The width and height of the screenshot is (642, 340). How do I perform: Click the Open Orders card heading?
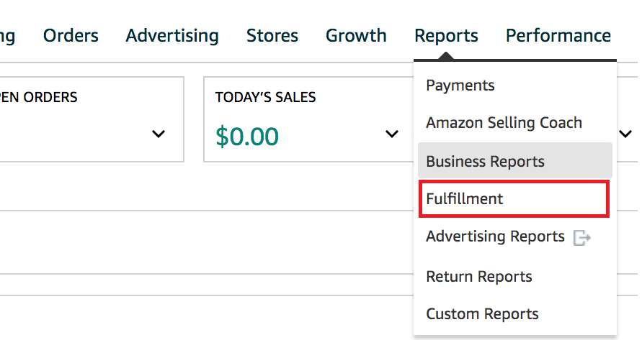[39, 97]
